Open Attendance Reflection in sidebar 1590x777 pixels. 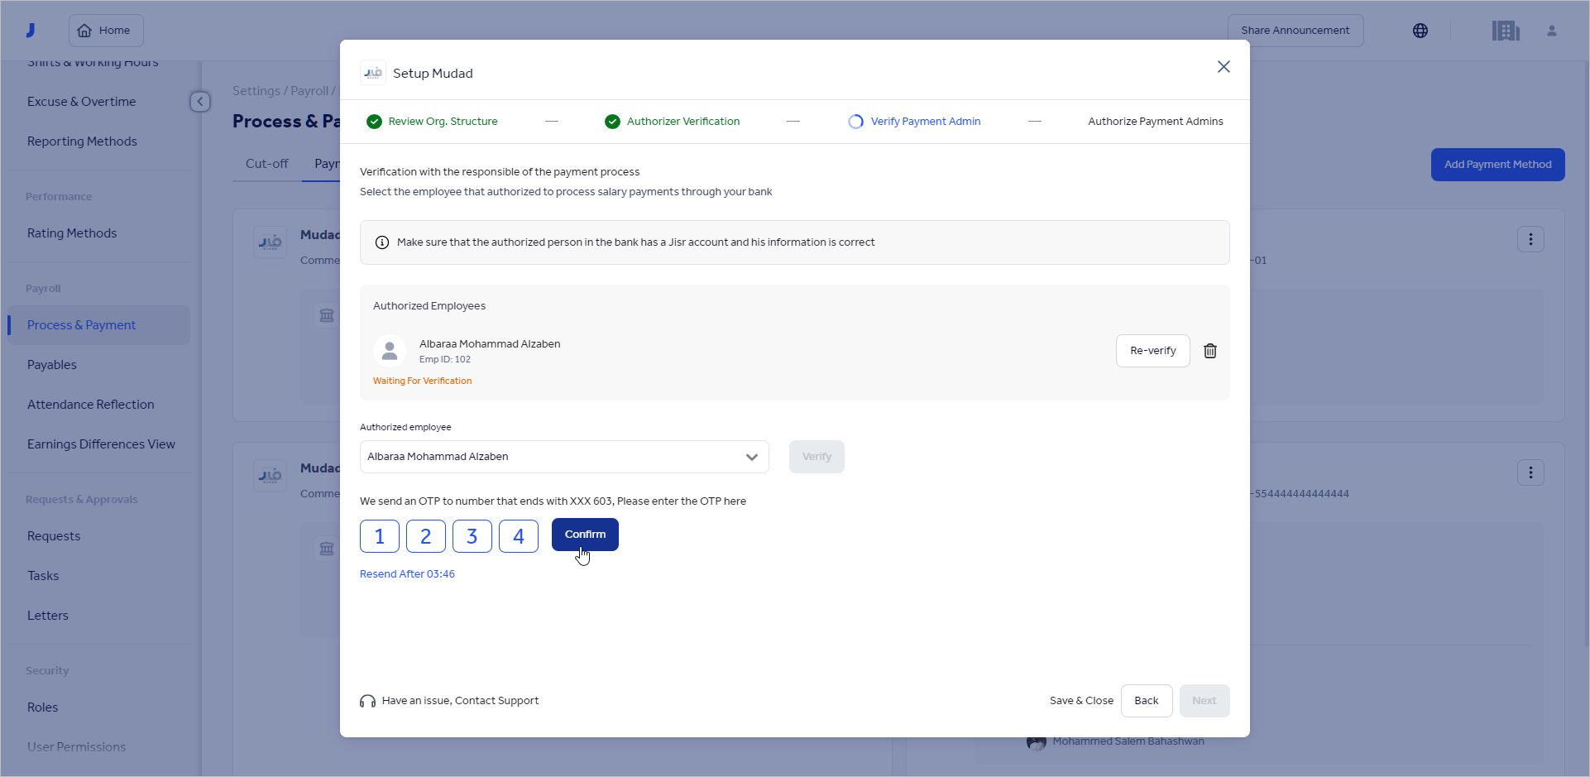pos(91,405)
